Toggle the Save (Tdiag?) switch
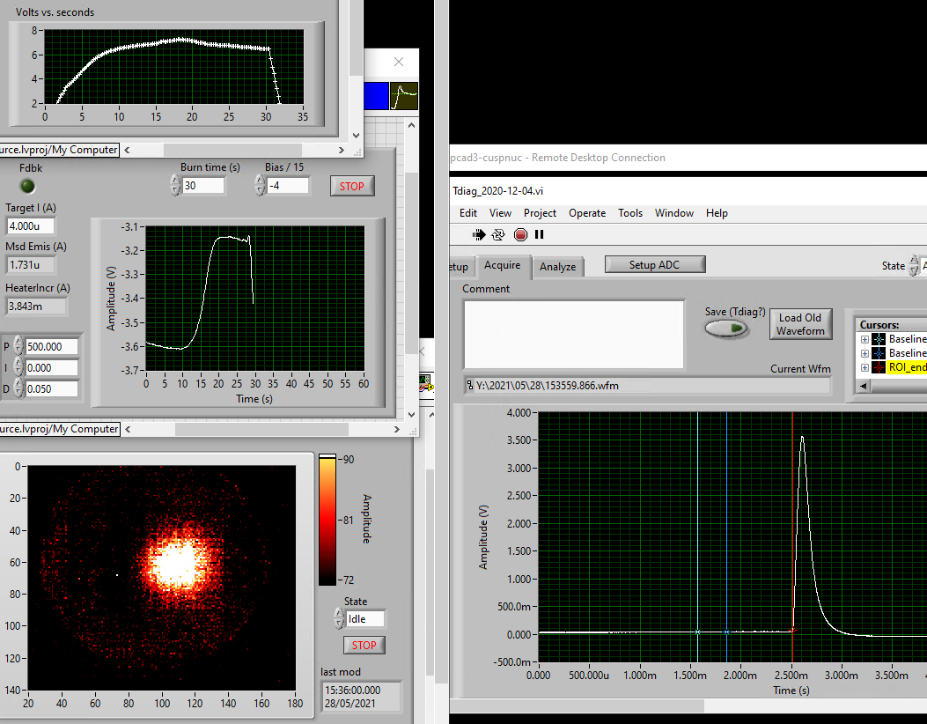This screenshot has height=724, width=927. (727, 329)
